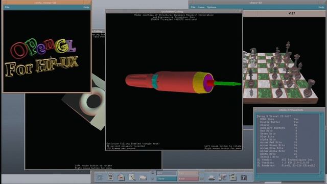The width and height of the screenshot is (327, 184).
Task: Click the green needle tip of the model
Action: tap(228, 84)
